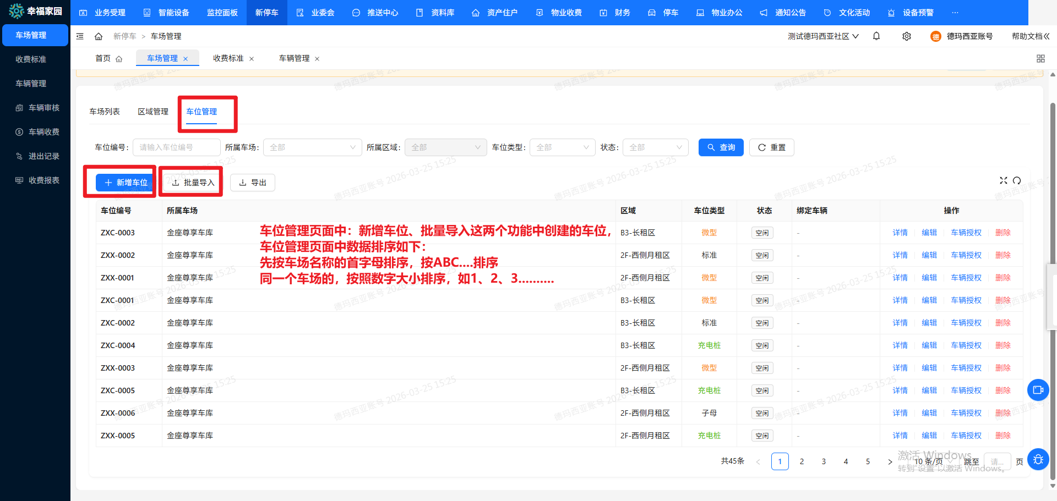Open the 监控面板 module in top navigation
Screen dimensions: 1057x501
click(x=222, y=12)
